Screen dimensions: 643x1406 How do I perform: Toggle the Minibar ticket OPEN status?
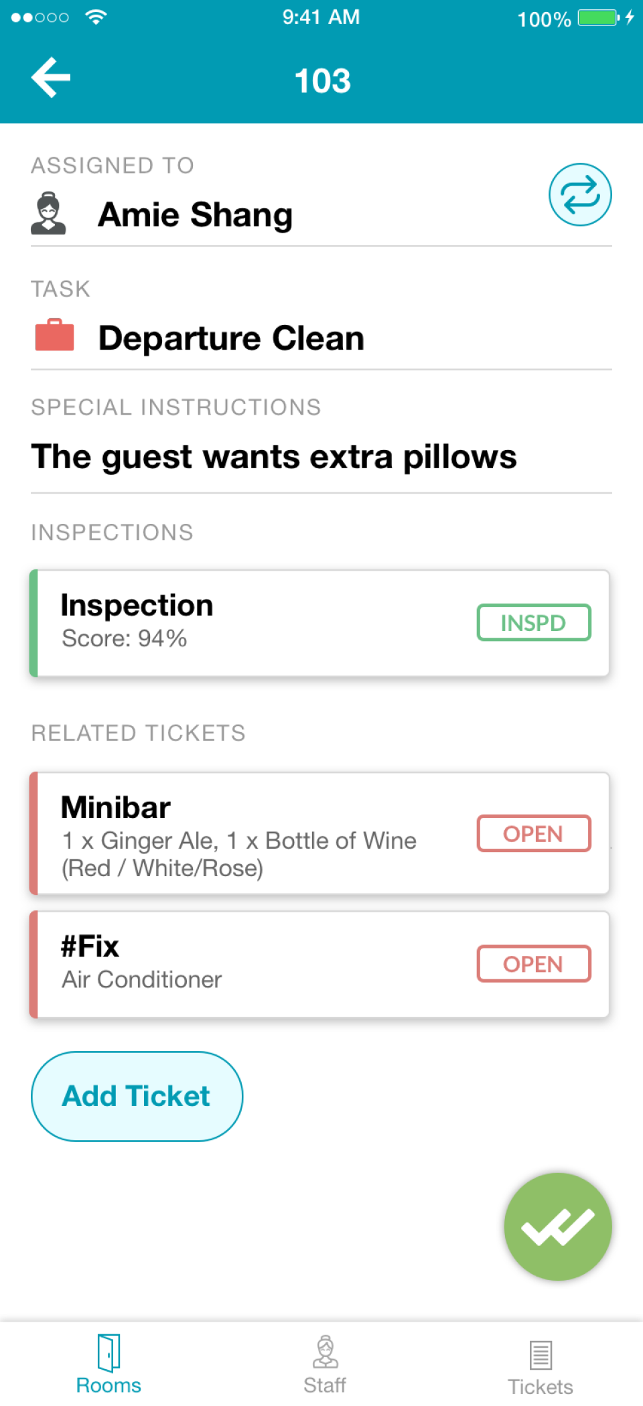(x=533, y=833)
